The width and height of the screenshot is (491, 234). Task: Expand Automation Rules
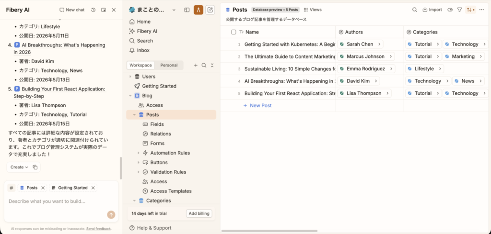[x=139, y=153]
